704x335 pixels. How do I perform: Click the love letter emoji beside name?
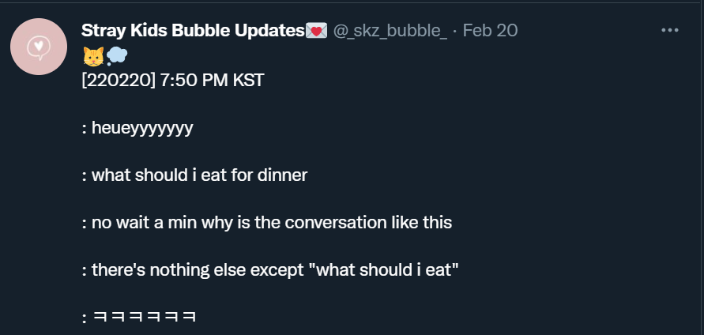[x=317, y=31]
